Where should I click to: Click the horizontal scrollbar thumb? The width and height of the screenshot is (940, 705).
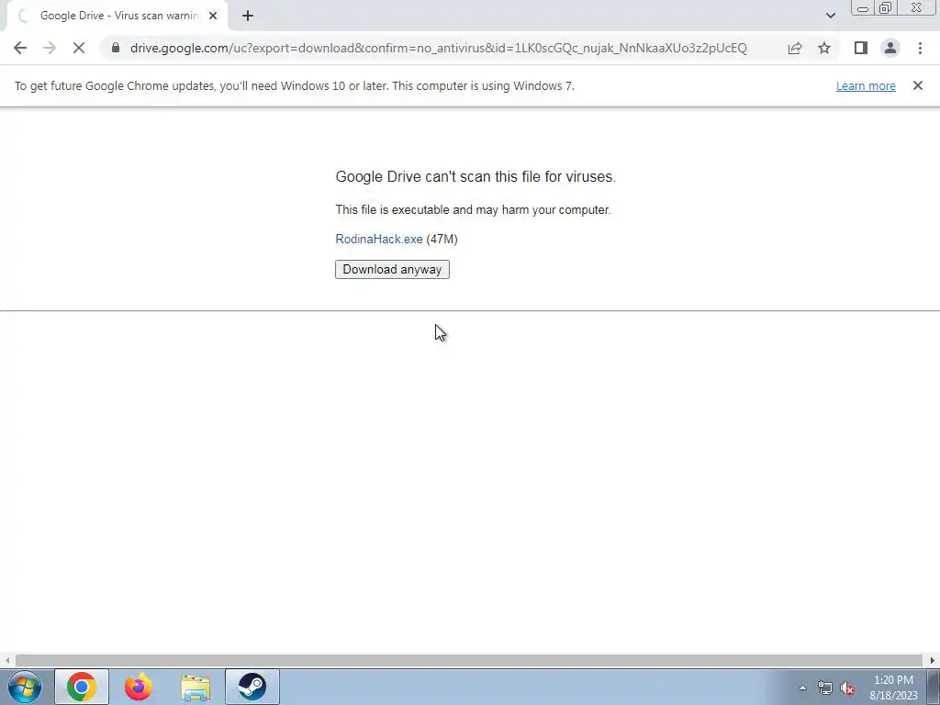pos(468,661)
